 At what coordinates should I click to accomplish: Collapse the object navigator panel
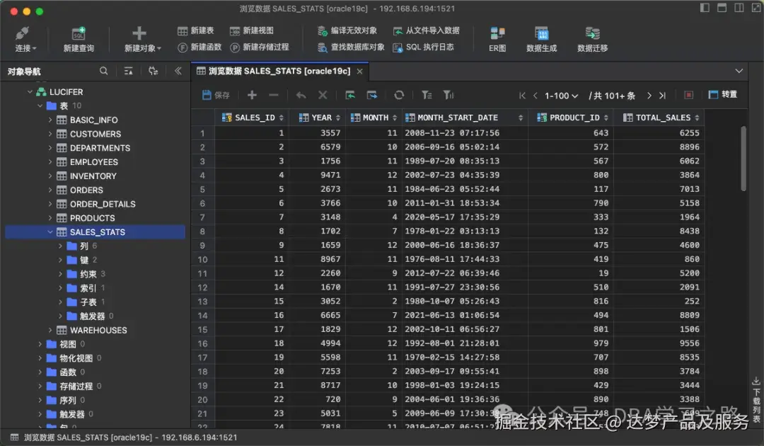178,72
